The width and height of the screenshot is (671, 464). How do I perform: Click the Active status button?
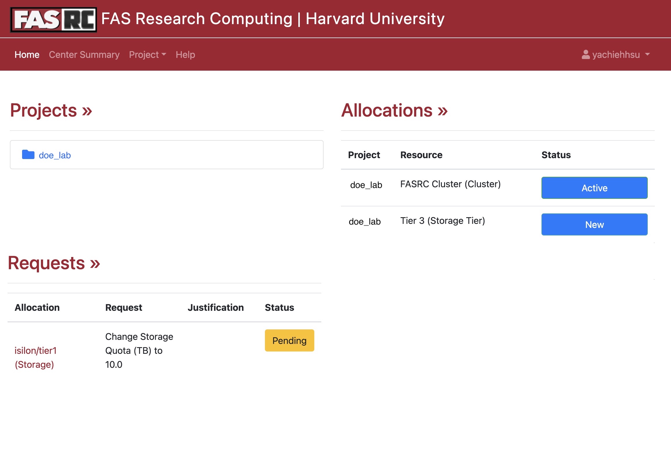tap(594, 188)
